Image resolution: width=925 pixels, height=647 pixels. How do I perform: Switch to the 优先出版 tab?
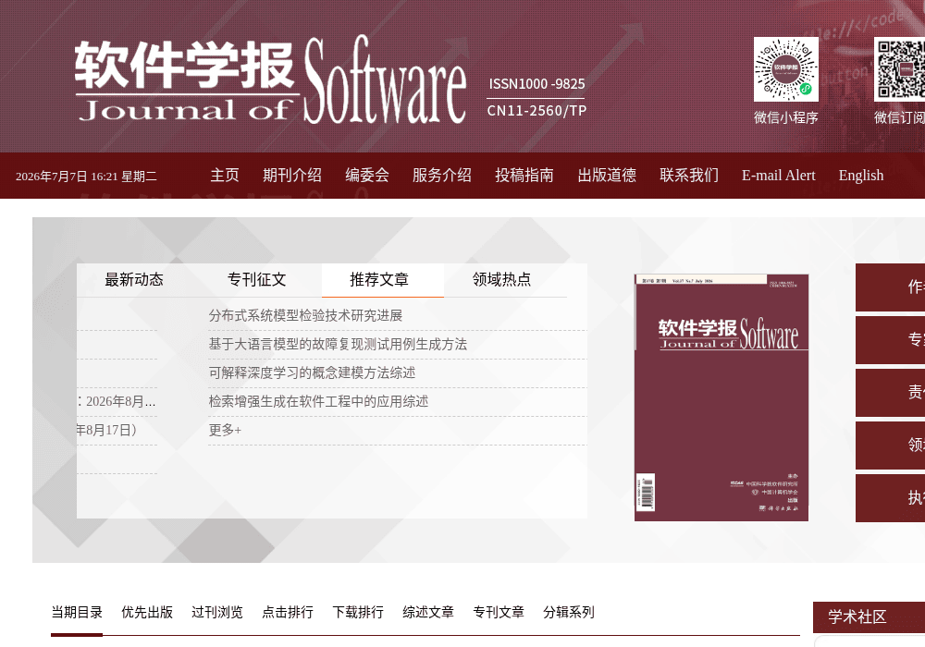pos(147,612)
